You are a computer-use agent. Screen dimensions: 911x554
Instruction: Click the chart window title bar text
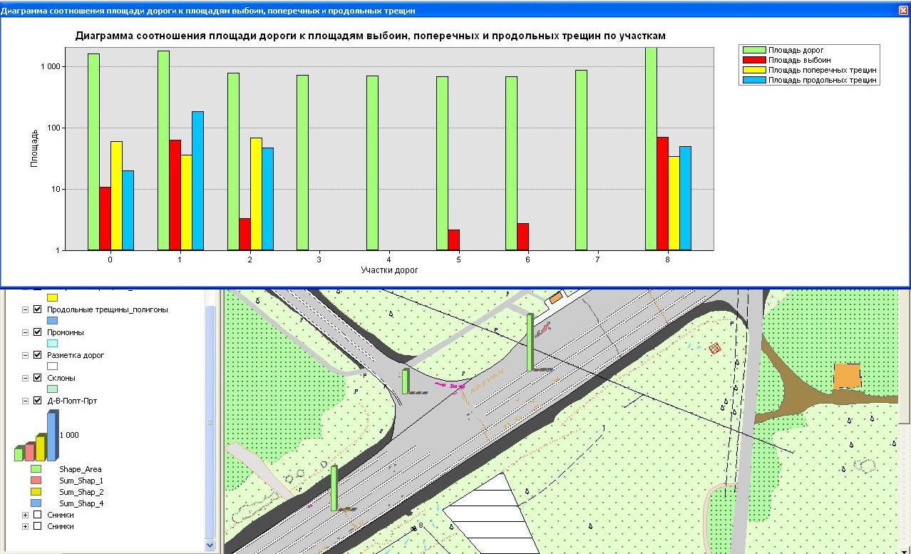click(208, 11)
